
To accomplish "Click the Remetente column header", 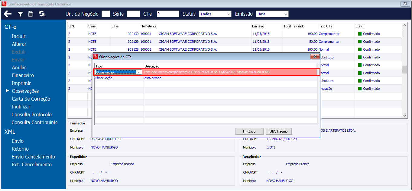I will tap(195, 26).
